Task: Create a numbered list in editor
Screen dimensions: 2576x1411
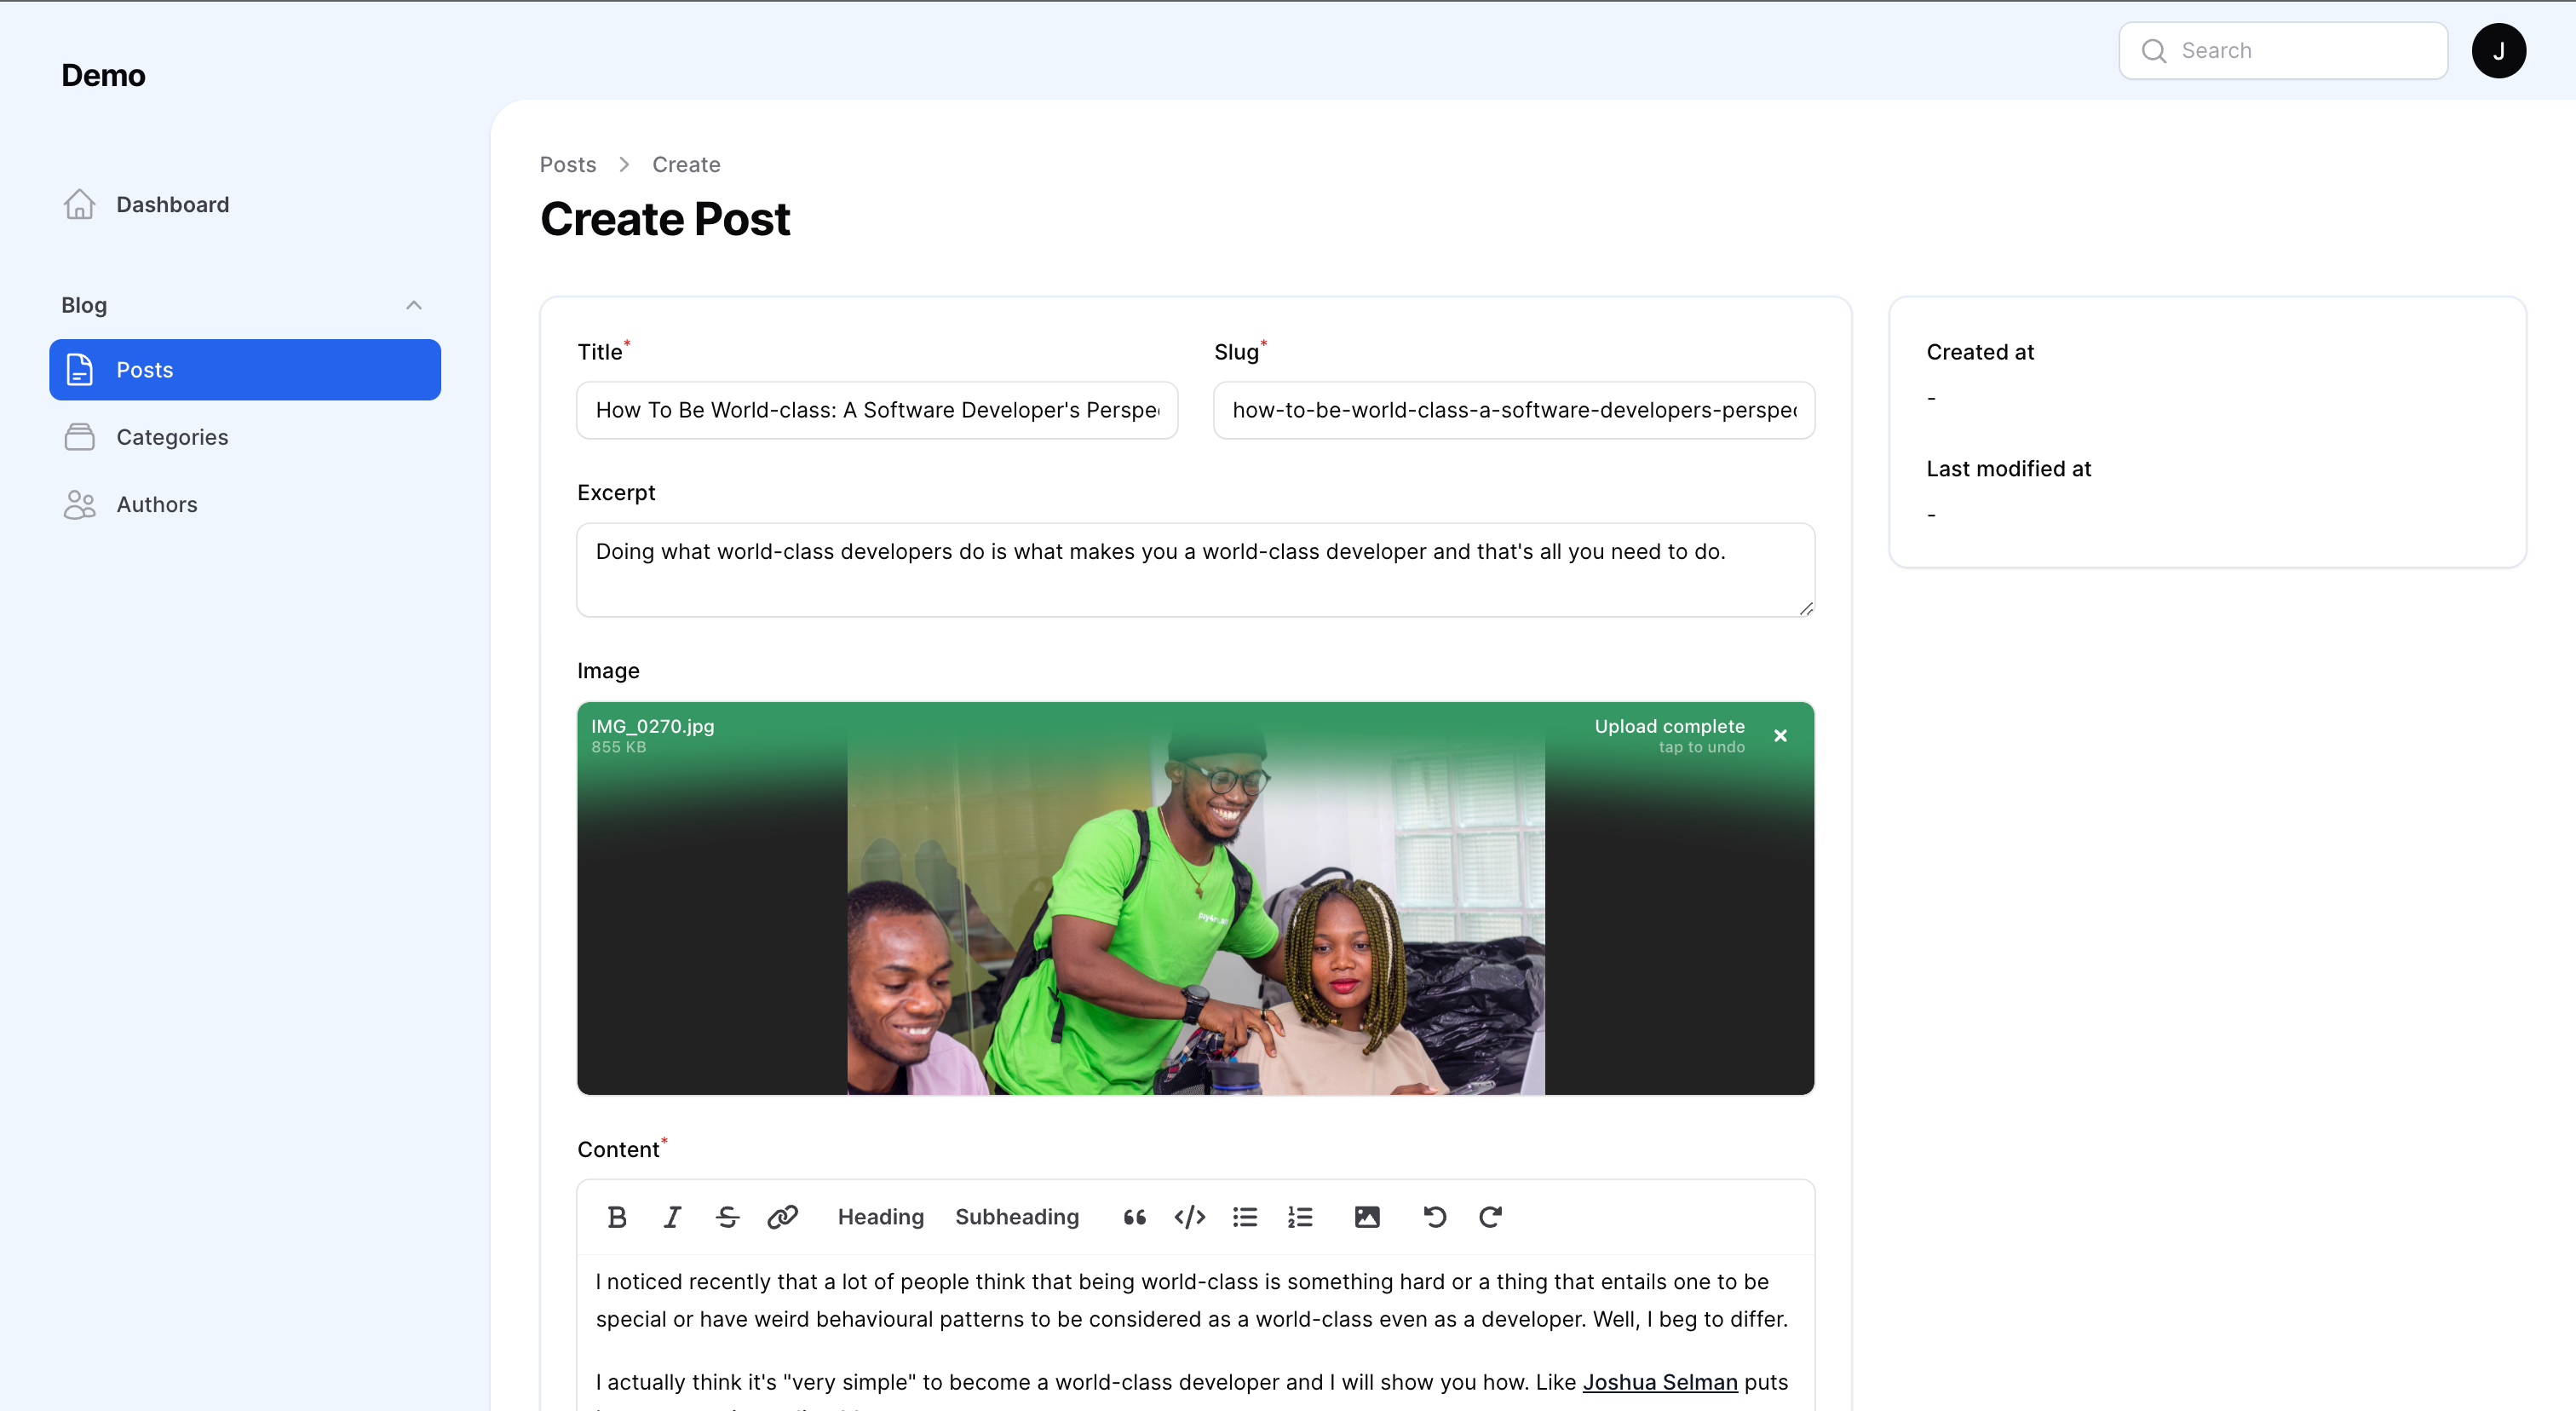Action: point(1300,1217)
